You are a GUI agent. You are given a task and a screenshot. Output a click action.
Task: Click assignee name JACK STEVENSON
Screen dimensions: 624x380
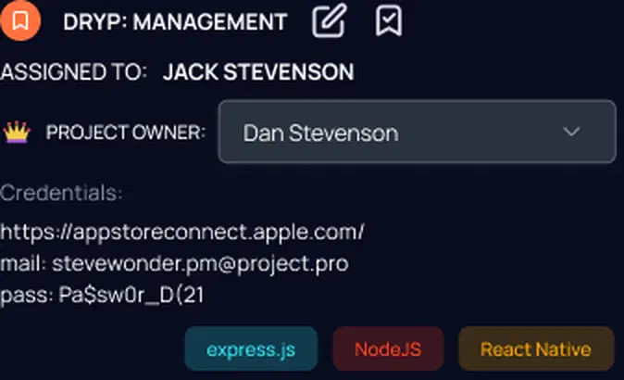(258, 72)
